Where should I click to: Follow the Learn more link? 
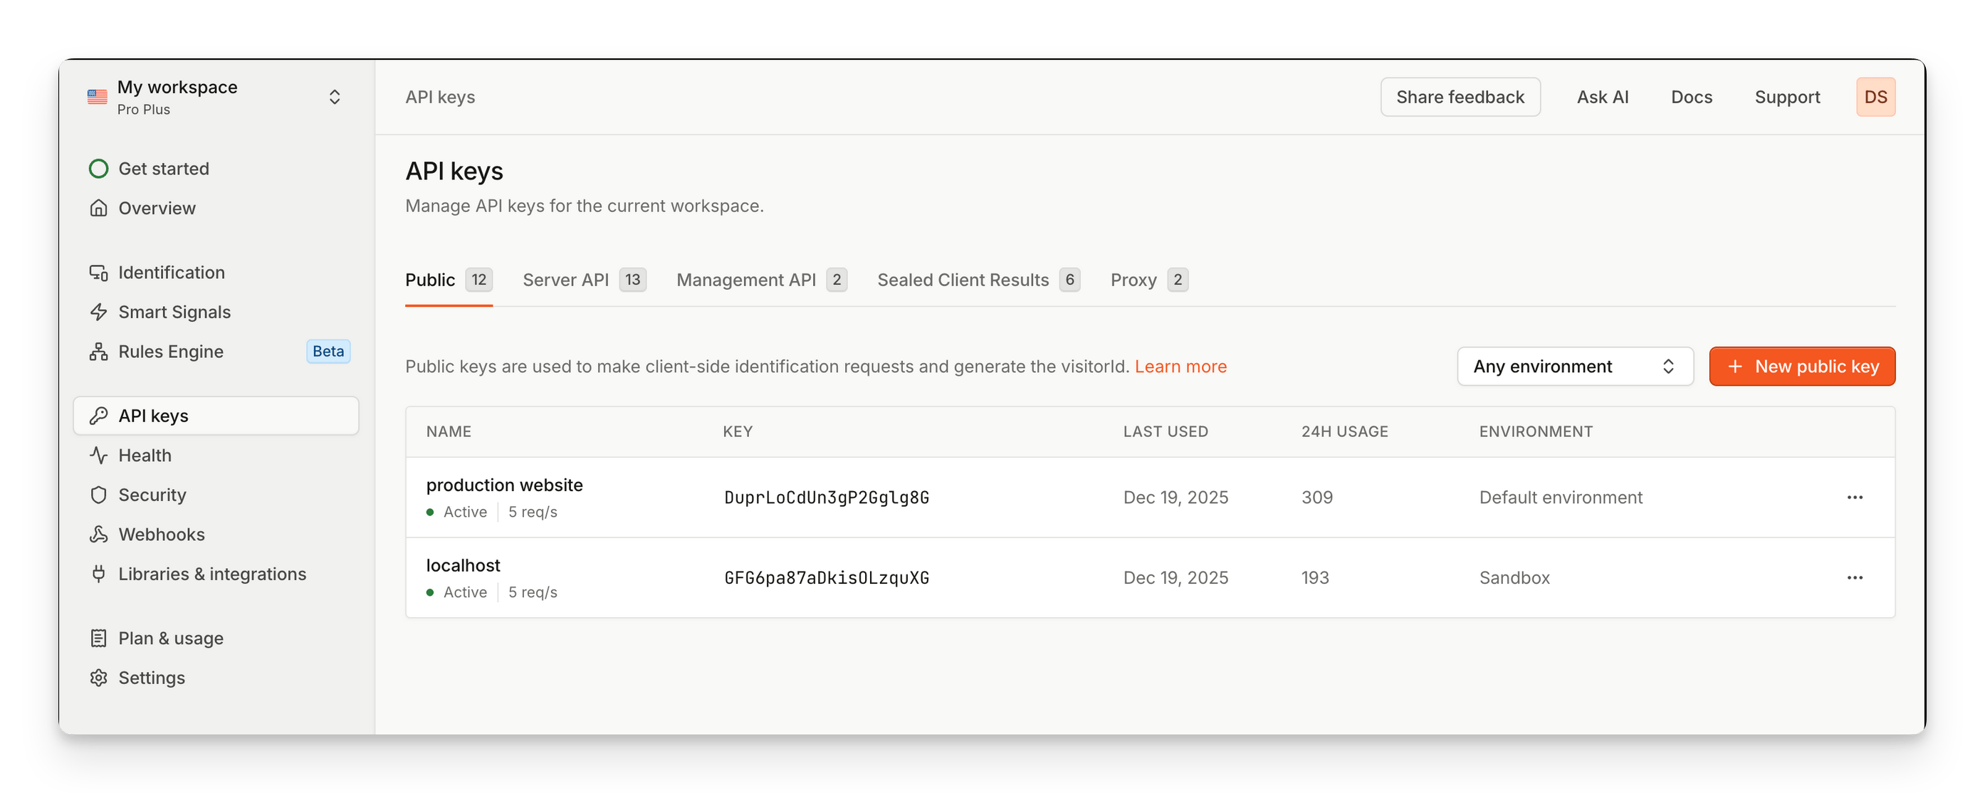(x=1180, y=366)
